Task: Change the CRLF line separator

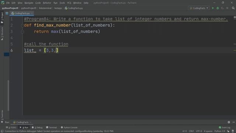Action: click(x=191, y=131)
